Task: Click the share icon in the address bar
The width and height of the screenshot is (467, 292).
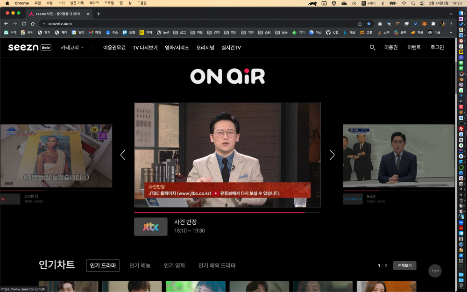Action: [360, 23]
